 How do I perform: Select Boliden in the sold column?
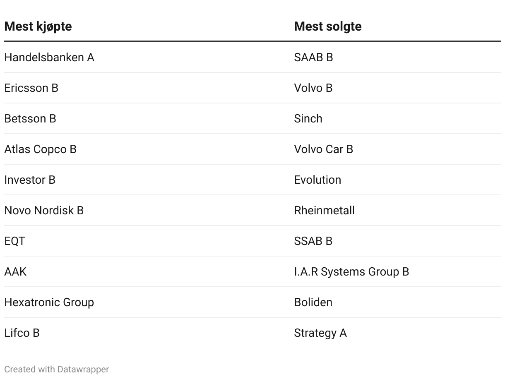coord(313,302)
